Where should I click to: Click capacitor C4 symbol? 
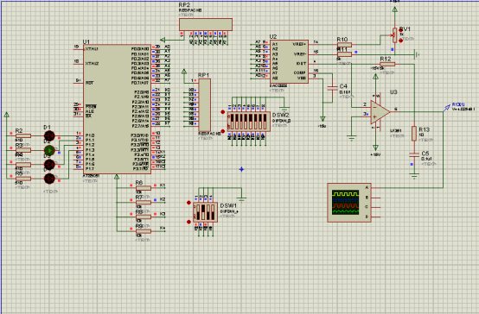click(332, 88)
